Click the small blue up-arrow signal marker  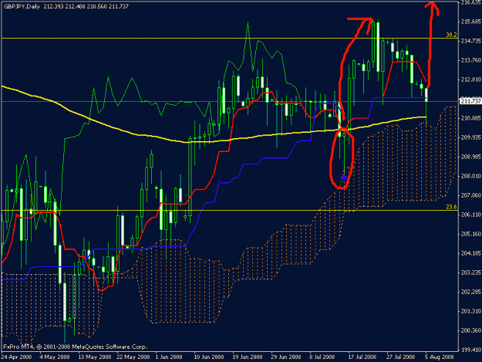click(x=344, y=178)
